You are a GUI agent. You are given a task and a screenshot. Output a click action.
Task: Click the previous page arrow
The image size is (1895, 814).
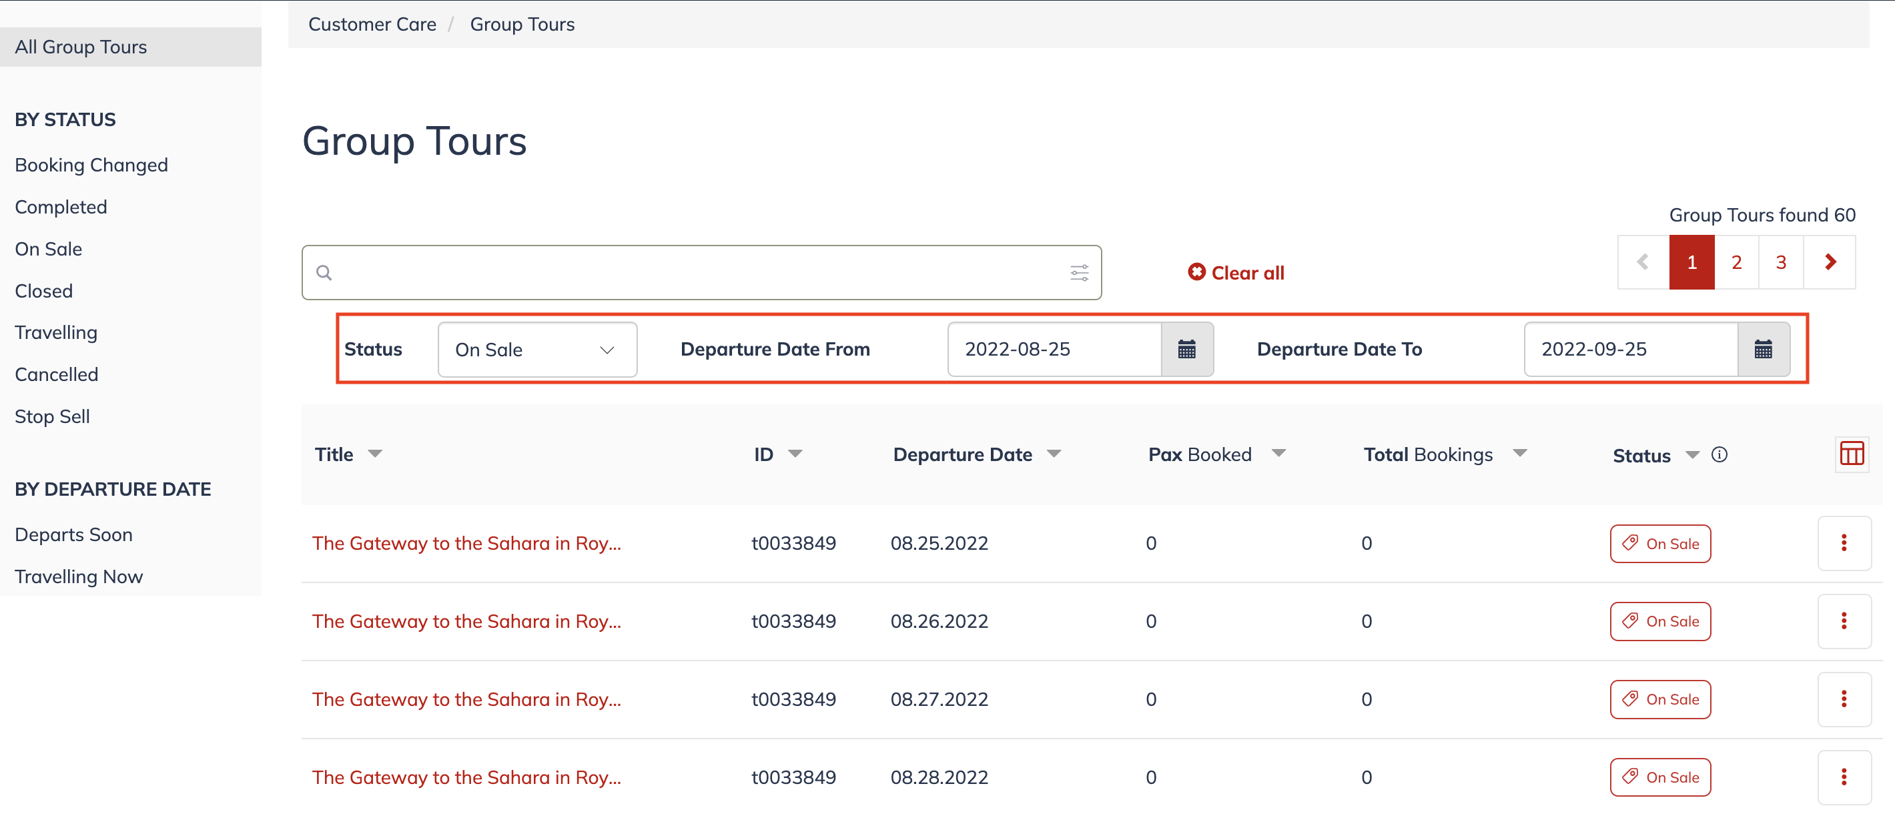(1643, 262)
